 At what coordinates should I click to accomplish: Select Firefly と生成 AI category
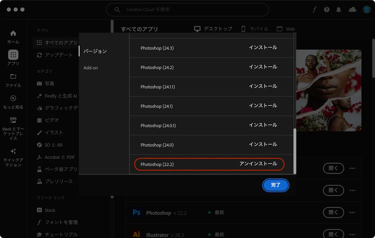pyautogui.click(x=57, y=96)
